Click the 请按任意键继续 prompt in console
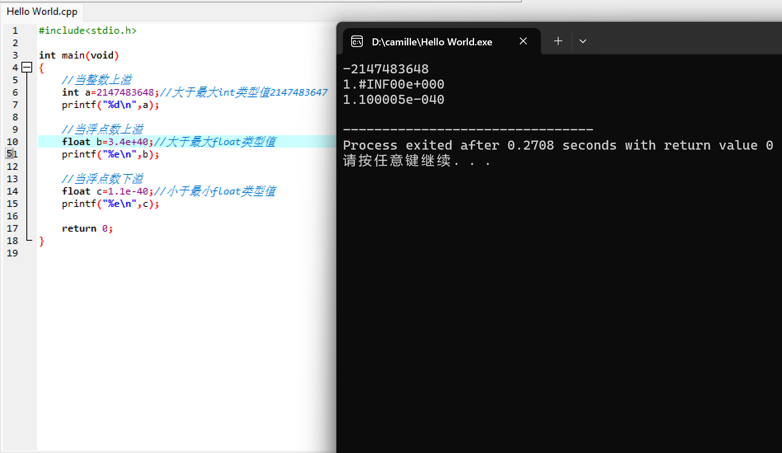 tap(417, 160)
